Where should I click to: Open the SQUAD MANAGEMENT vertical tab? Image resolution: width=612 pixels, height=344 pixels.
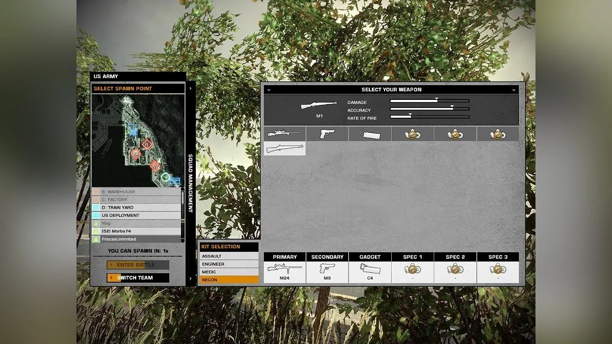pos(191,183)
